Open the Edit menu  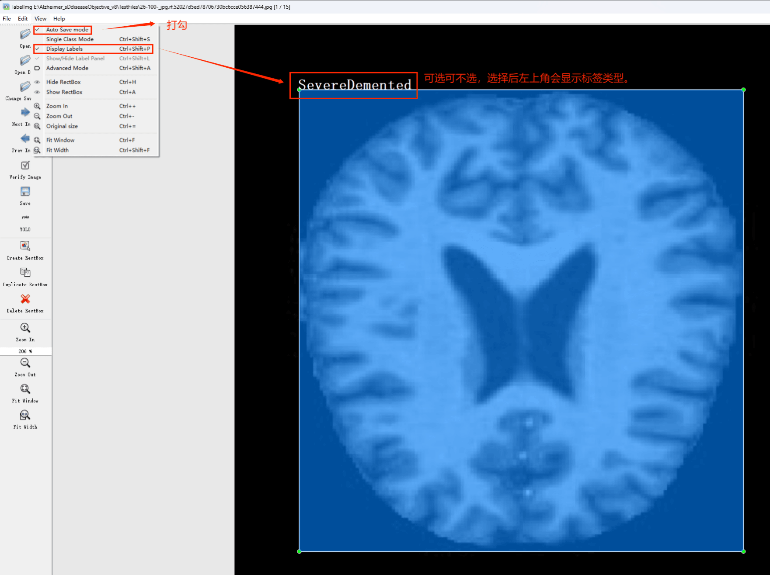pos(23,19)
